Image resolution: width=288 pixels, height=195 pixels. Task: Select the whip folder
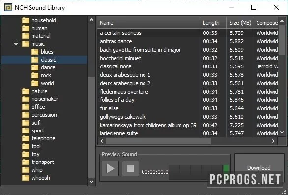(32, 170)
